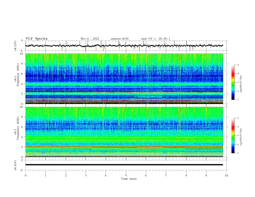
Task: Click the "8" tick on the time axis
Action: 186,175
